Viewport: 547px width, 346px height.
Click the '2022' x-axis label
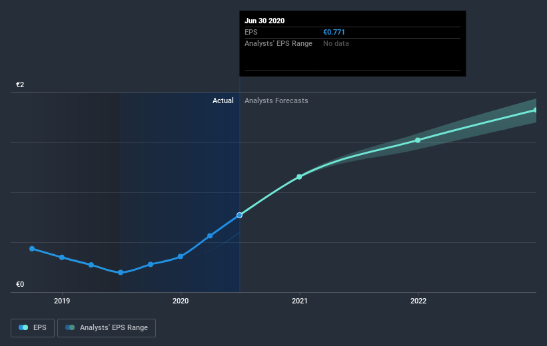click(418, 301)
